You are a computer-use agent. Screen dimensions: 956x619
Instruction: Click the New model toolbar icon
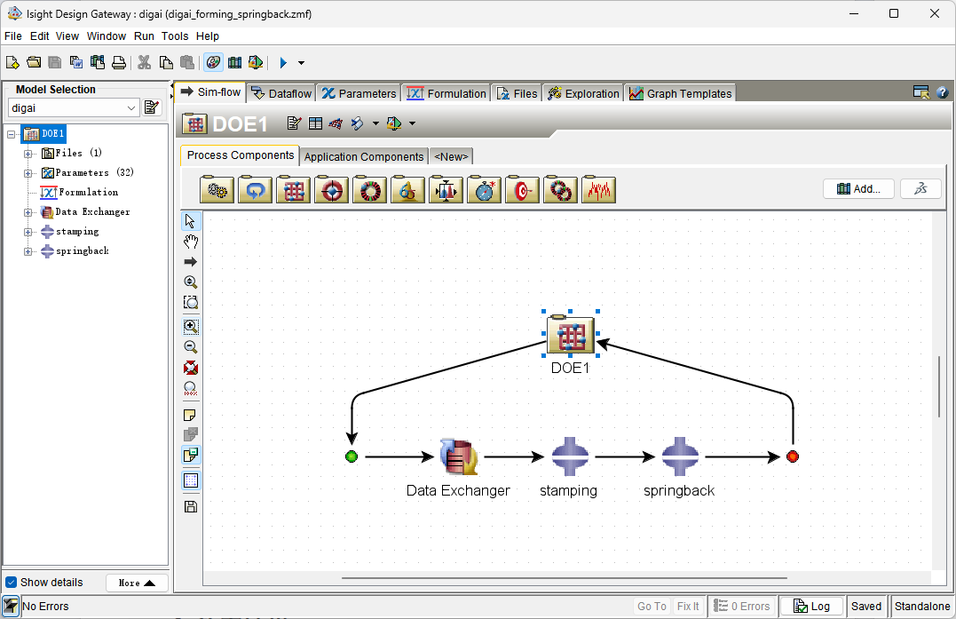[x=12, y=62]
